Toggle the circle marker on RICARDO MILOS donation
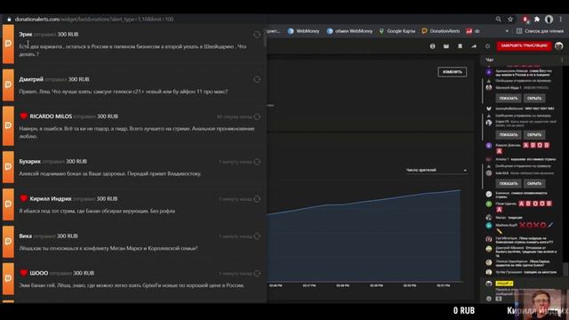Viewport: 569px width, 320px height. tap(257, 116)
